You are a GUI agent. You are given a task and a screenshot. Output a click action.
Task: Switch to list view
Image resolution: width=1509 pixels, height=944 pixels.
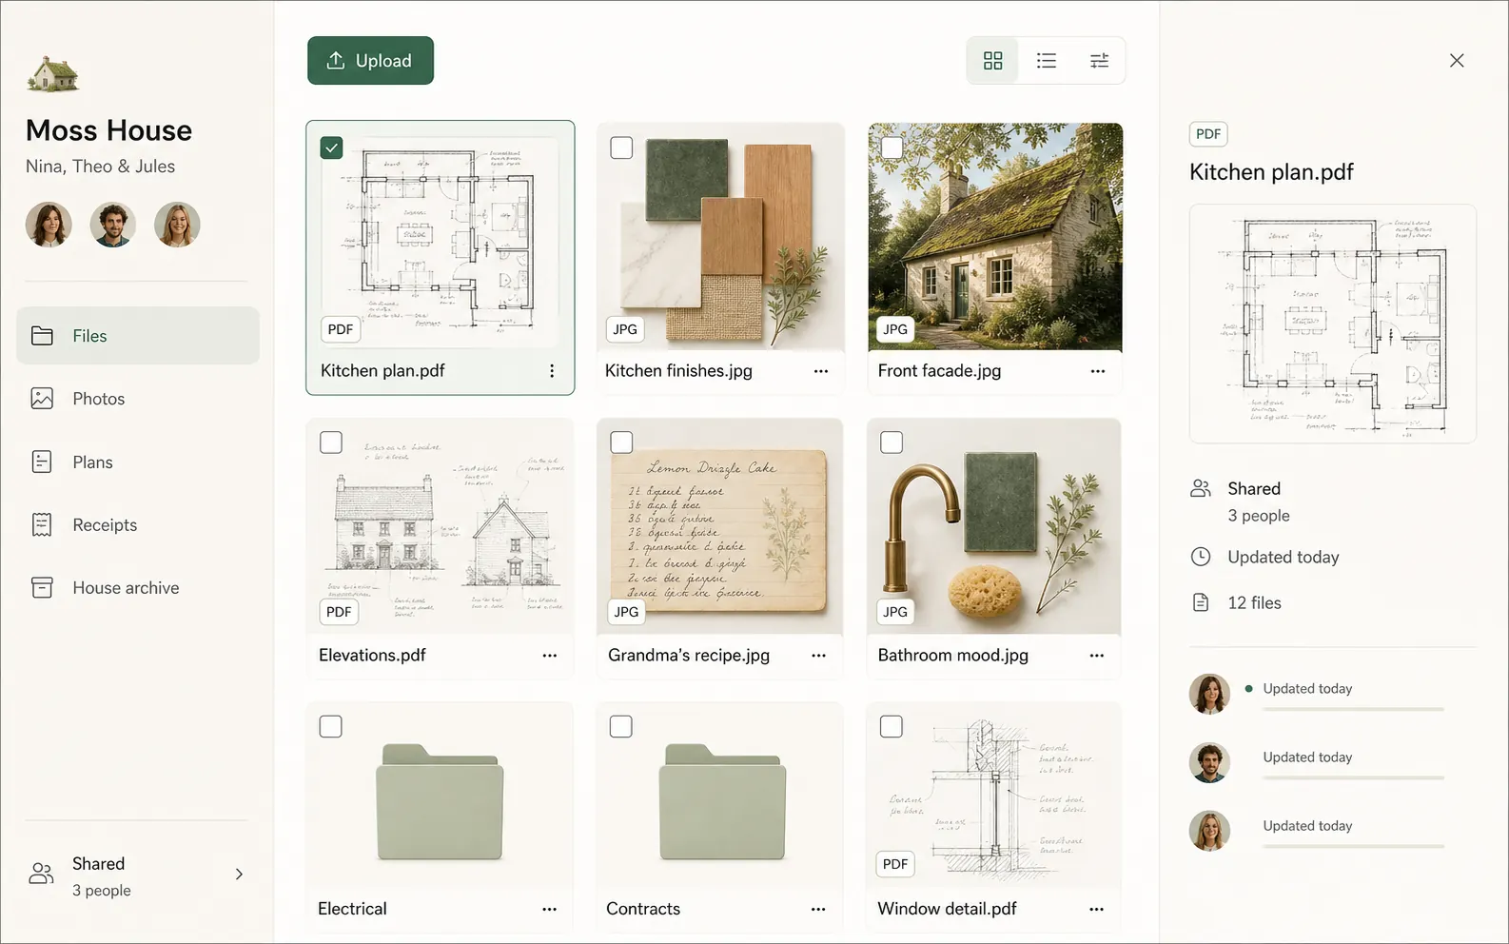(1046, 61)
